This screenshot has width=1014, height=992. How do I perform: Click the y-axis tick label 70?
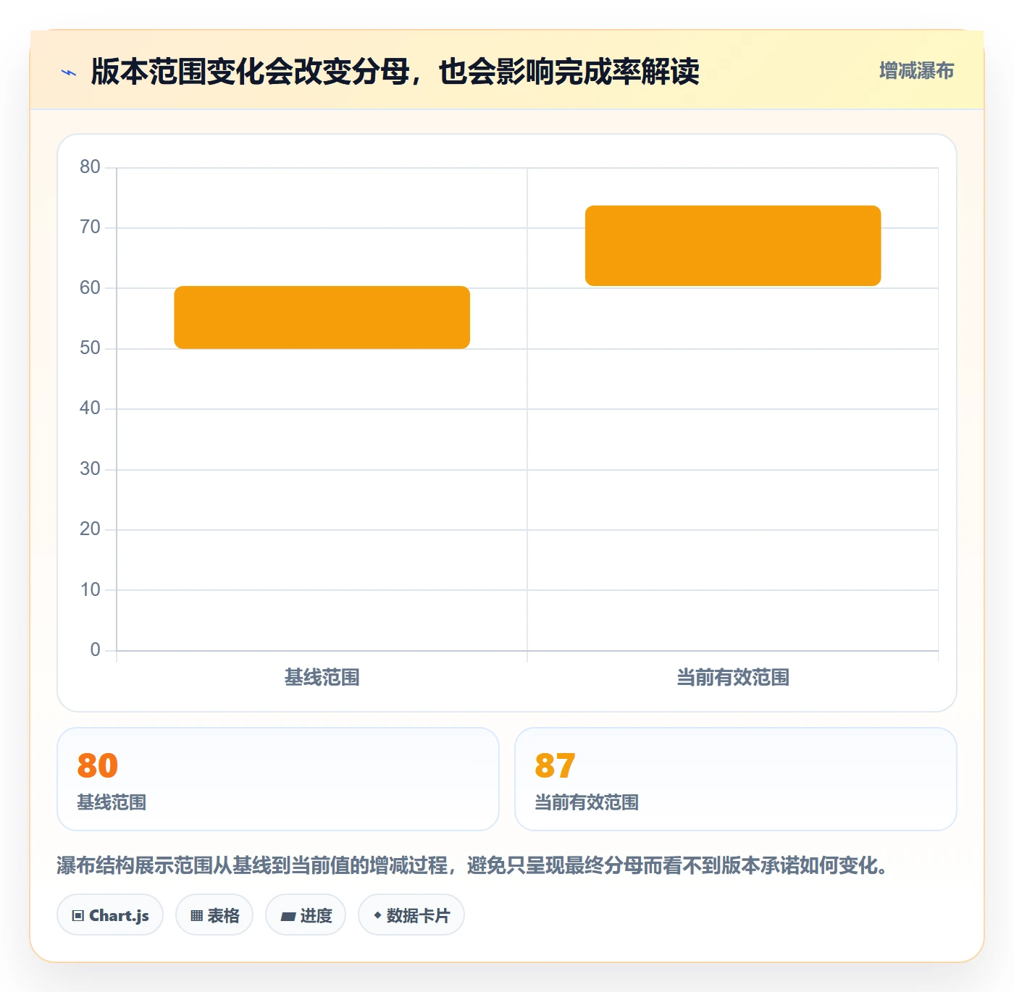point(90,227)
